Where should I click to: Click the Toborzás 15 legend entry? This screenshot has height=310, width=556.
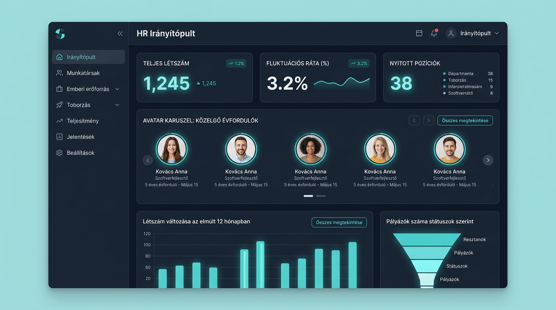click(468, 80)
